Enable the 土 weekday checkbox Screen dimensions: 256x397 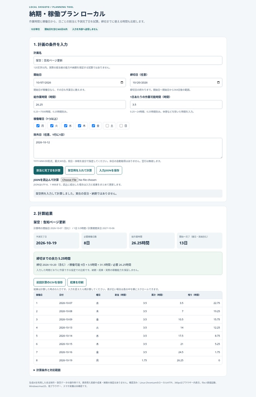coord(107,126)
